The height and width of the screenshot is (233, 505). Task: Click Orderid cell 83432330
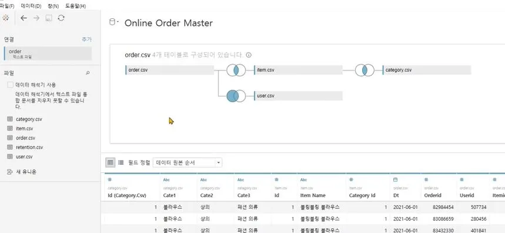(443, 230)
